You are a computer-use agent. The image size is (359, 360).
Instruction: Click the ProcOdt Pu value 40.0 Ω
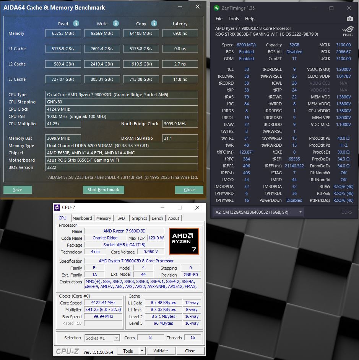(343, 138)
